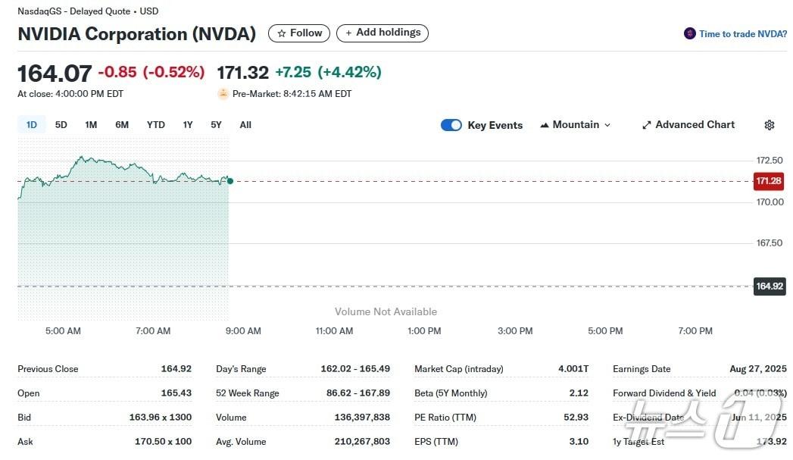This screenshot has width=793, height=460.
Task: Click the red 171.28 price label
Action: (769, 181)
